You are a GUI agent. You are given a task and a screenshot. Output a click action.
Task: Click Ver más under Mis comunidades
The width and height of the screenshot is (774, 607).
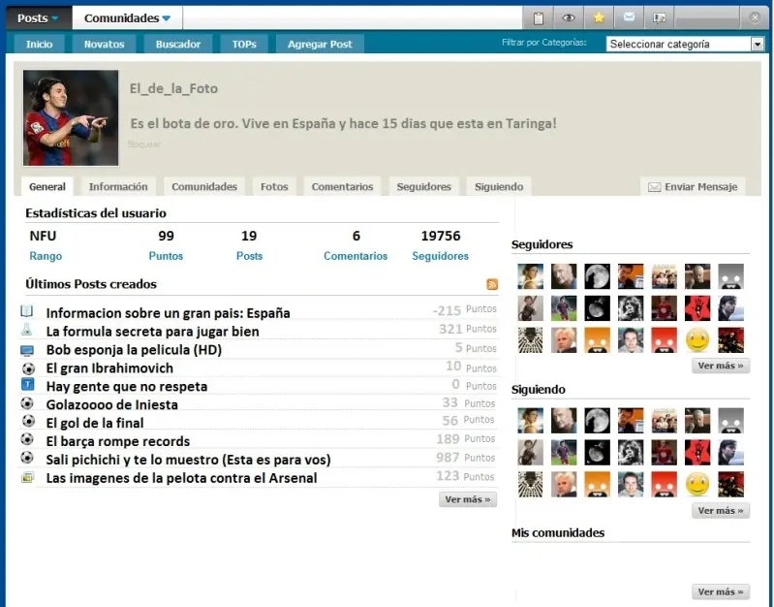point(720,591)
